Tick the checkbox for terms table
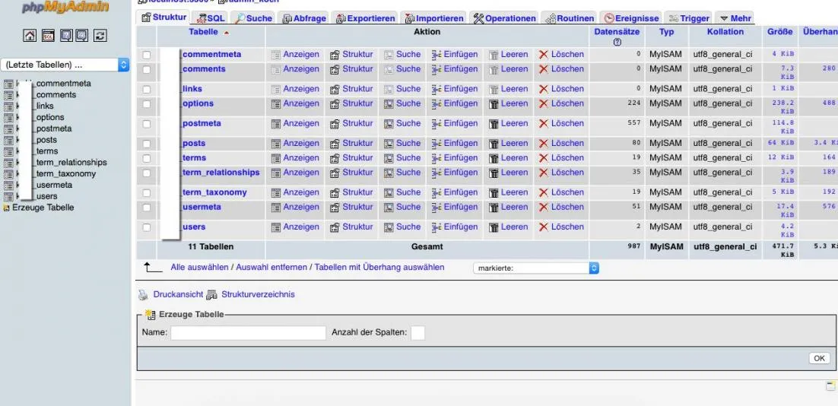 click(x=147, y=158)
